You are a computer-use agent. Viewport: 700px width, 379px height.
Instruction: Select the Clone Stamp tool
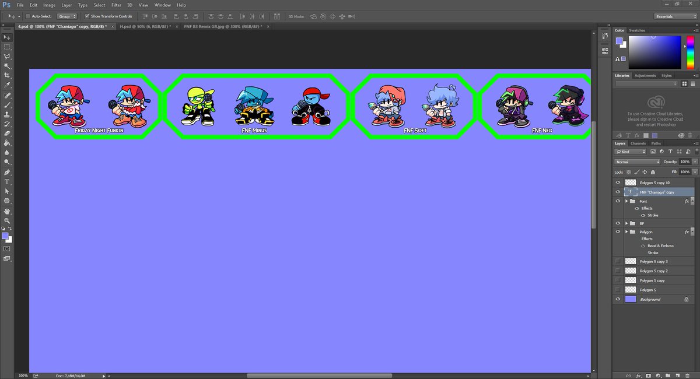coord(7,114)
